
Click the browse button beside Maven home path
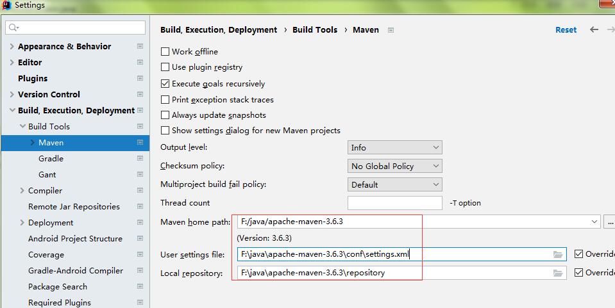point(610,222)
